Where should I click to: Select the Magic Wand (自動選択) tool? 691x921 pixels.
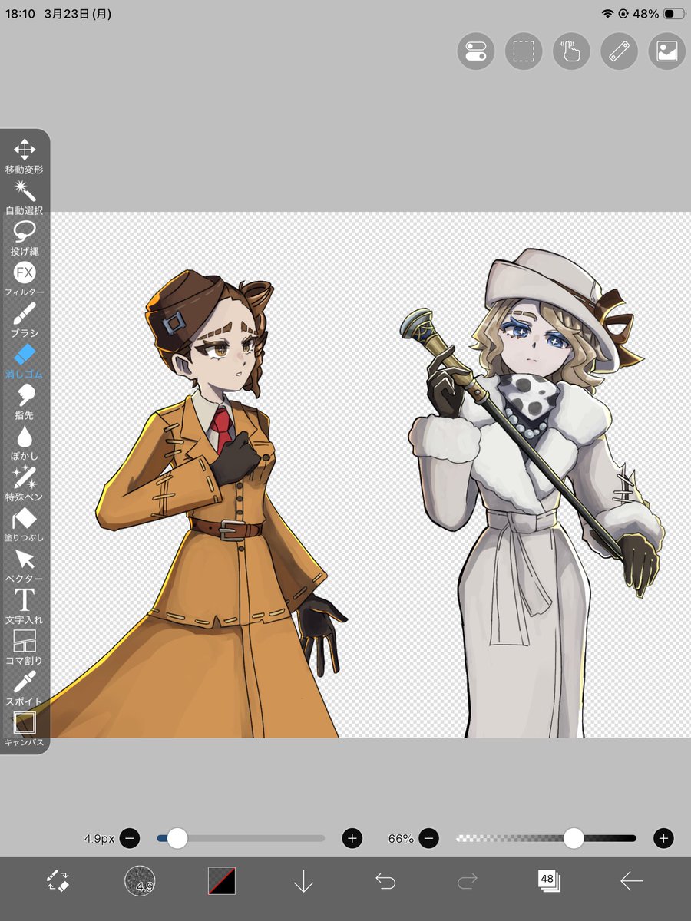click(25, 197)
